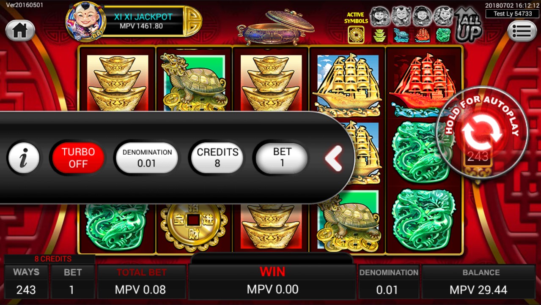Click the Total Bet display
Screen dimensions: 541x305
click(142, 282)
